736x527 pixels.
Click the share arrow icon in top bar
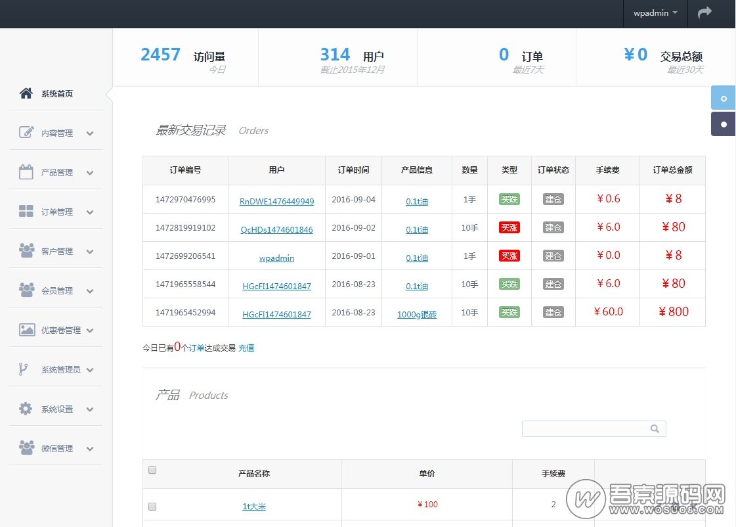(704, 12)
